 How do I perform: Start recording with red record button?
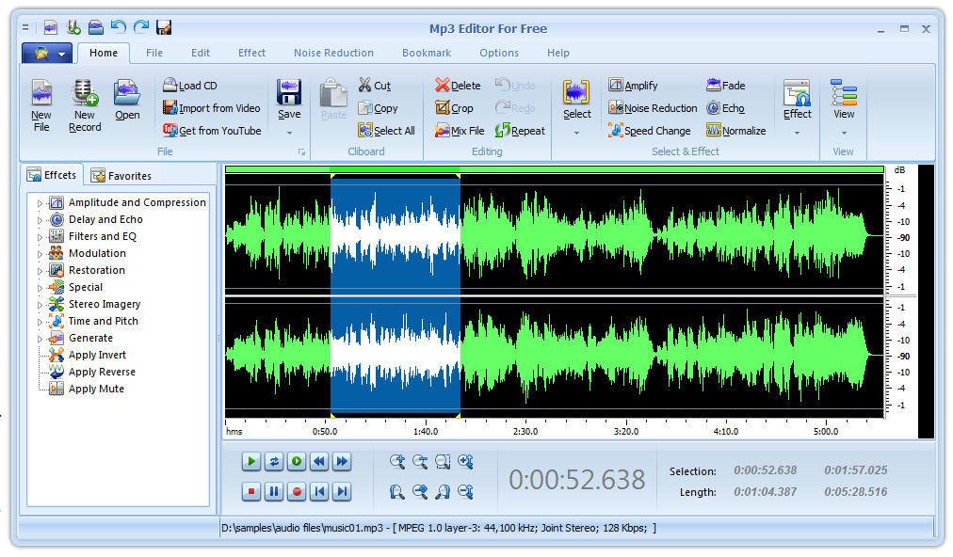click(297, 491)
